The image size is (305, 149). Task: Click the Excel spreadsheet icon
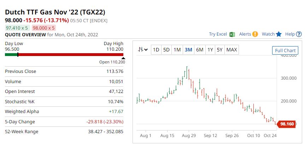232,34
